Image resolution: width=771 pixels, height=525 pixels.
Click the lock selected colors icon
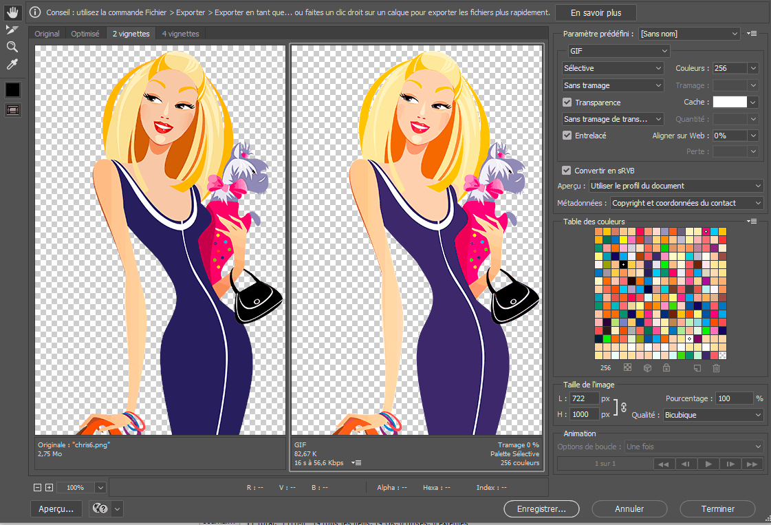coord(666,368)
